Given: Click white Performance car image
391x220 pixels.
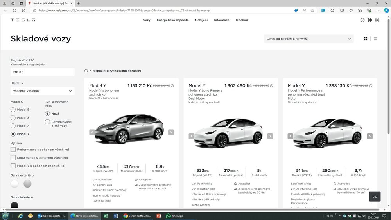Looking at the screenshot, I should 328,133.
